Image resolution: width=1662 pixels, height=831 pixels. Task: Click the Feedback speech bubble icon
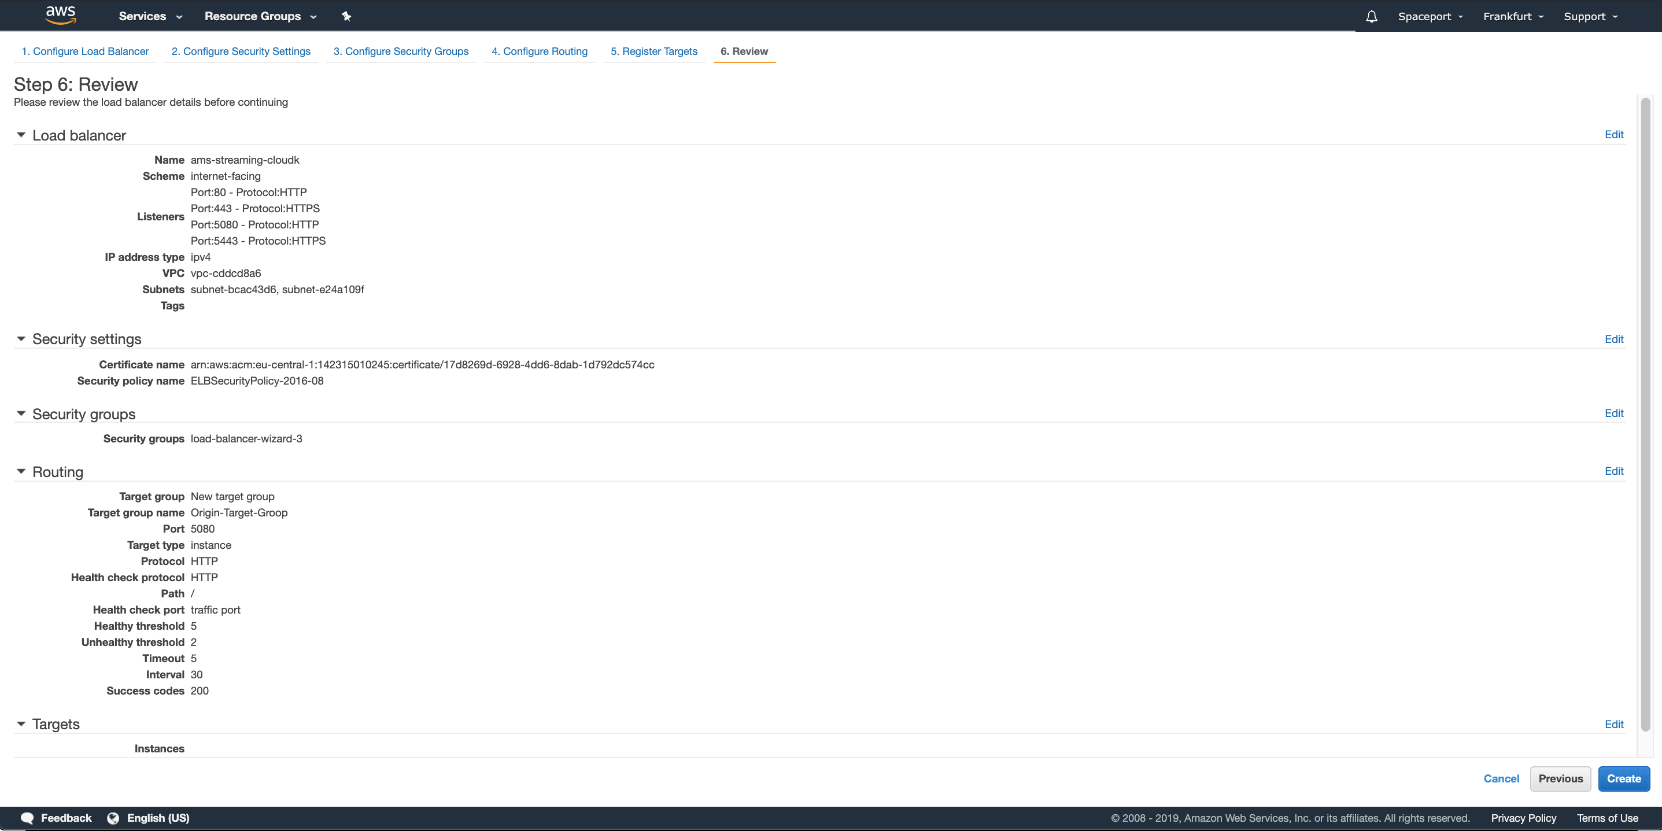point(27,818)
